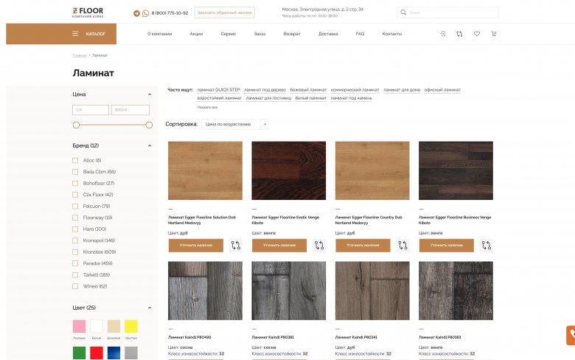Check the Bohofloor brand filter
The height and width of the screenshot is (360, 575).
75,183
